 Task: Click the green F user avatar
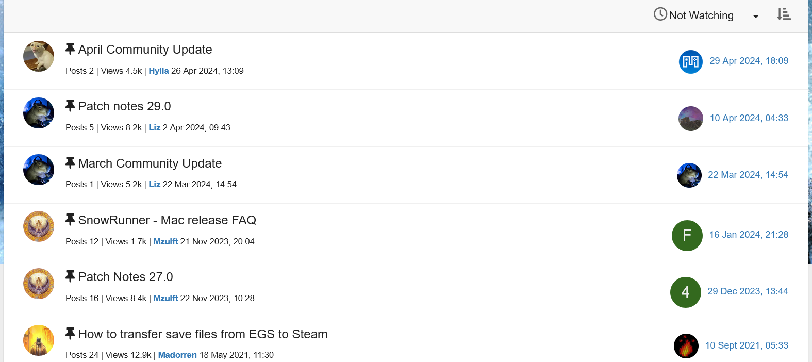[x=687, y=236]
